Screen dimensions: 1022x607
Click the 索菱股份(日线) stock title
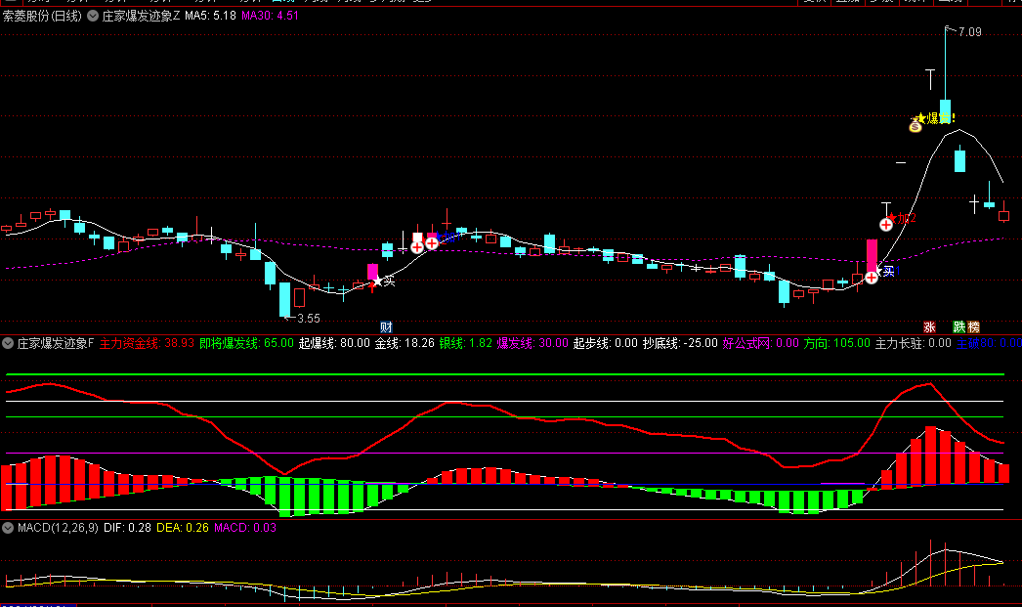(x=42, y=16)
